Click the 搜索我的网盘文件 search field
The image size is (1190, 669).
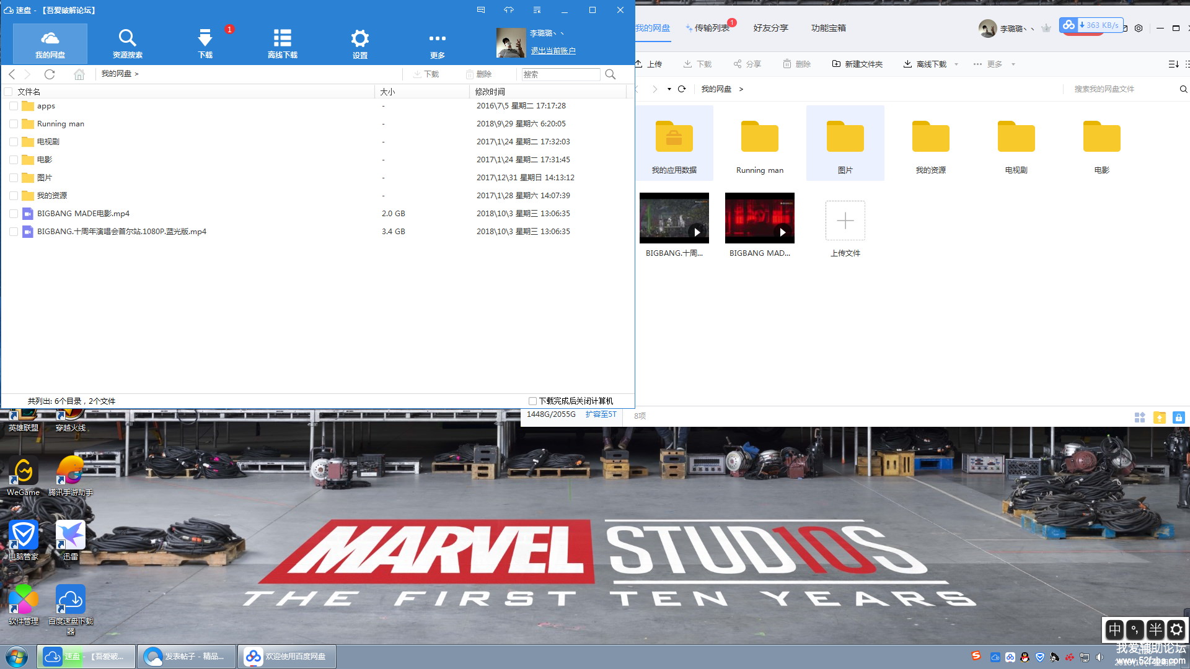1121,89
